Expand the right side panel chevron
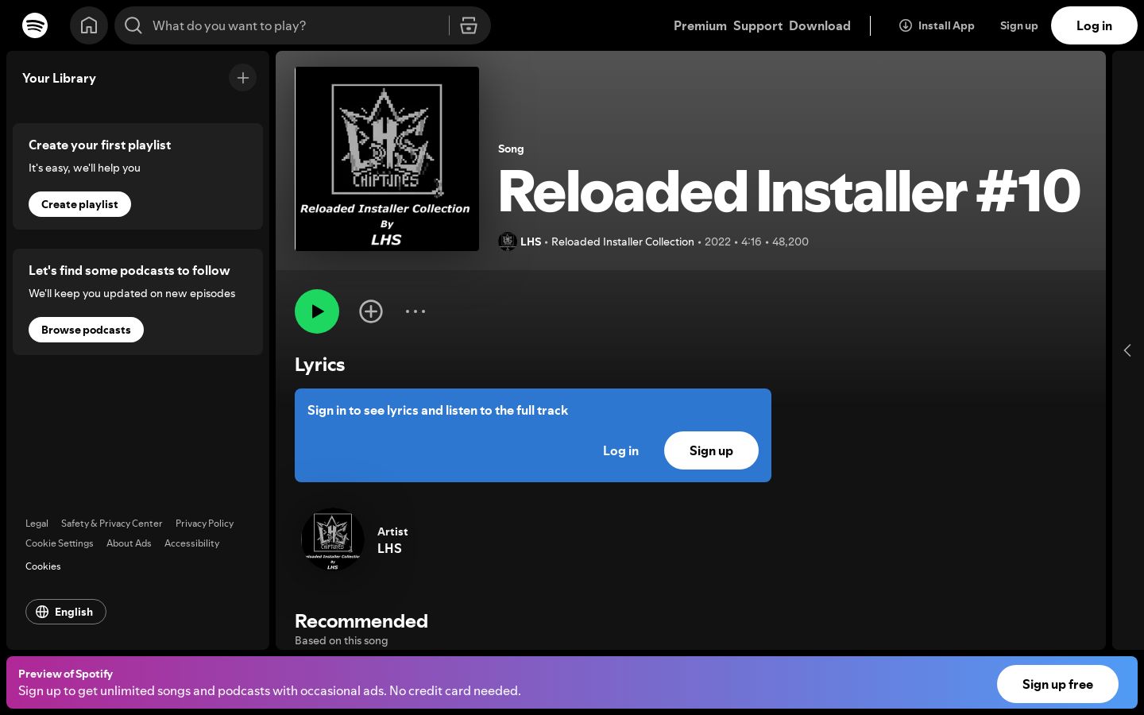Viewport: 1144px width, 715px height. (x=1127, y=350)
